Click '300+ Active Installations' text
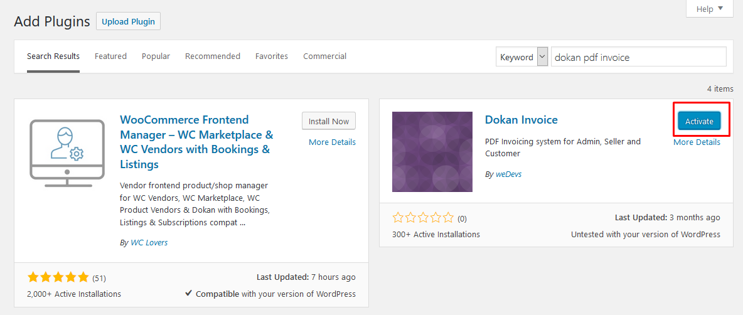743x315 pixels. pyautogui.click(x=436, y=235)
